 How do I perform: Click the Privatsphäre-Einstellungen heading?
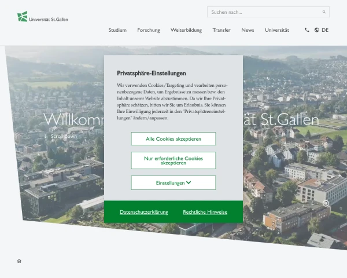(152, 73)
